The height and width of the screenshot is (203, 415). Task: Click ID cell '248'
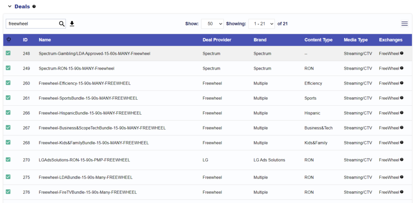26,54
